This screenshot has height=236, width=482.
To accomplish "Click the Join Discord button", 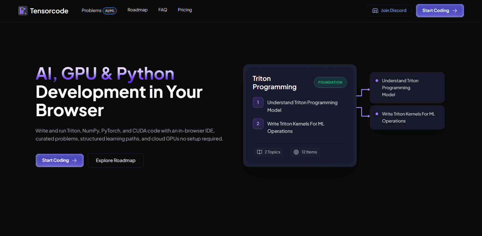I will pyautogui.click(x=389, y=11).
